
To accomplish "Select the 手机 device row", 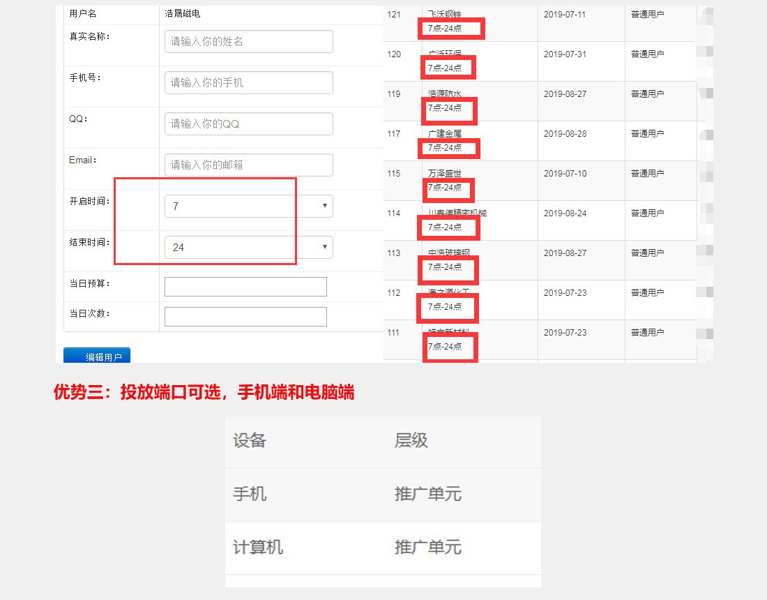I will click(x=250, y=495).
